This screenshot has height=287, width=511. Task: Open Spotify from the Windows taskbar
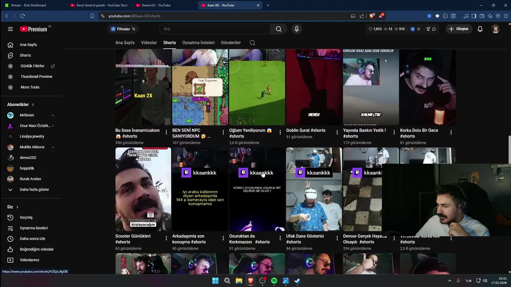click(x=274, y=281)
